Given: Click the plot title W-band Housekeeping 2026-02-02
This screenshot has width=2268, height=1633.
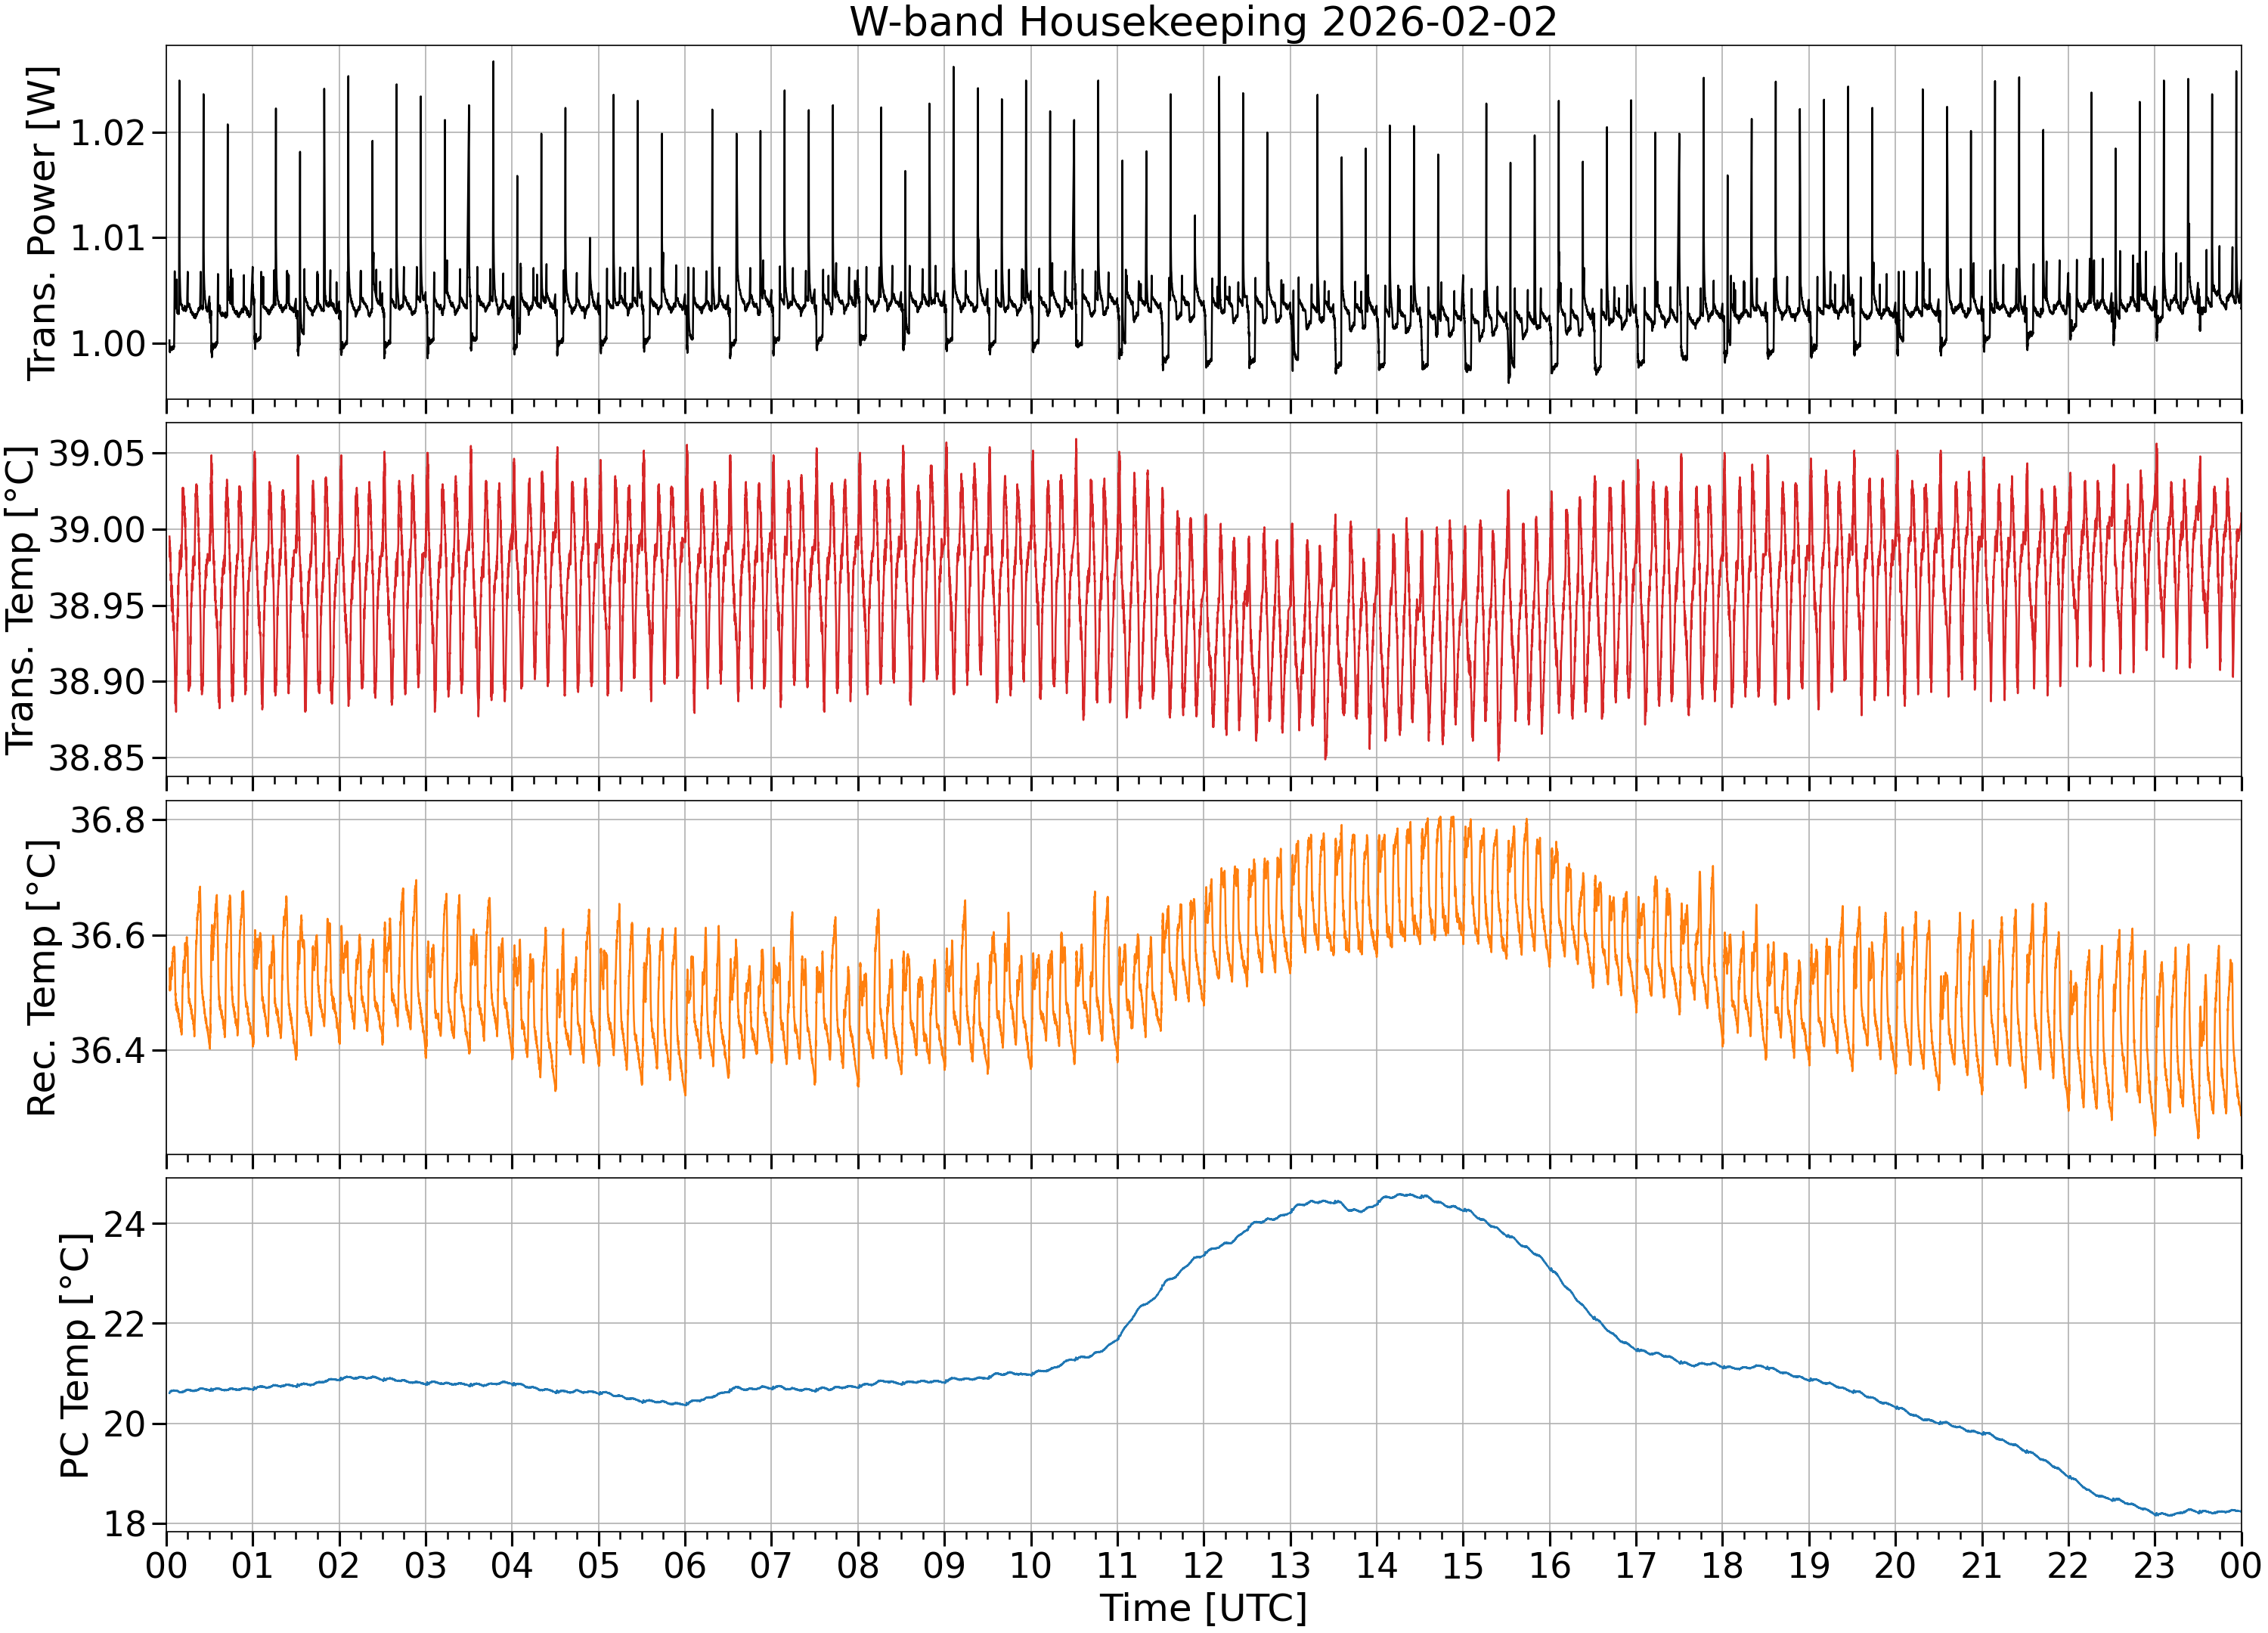Looking at the screenshot, I should [x=1203, y=22].
